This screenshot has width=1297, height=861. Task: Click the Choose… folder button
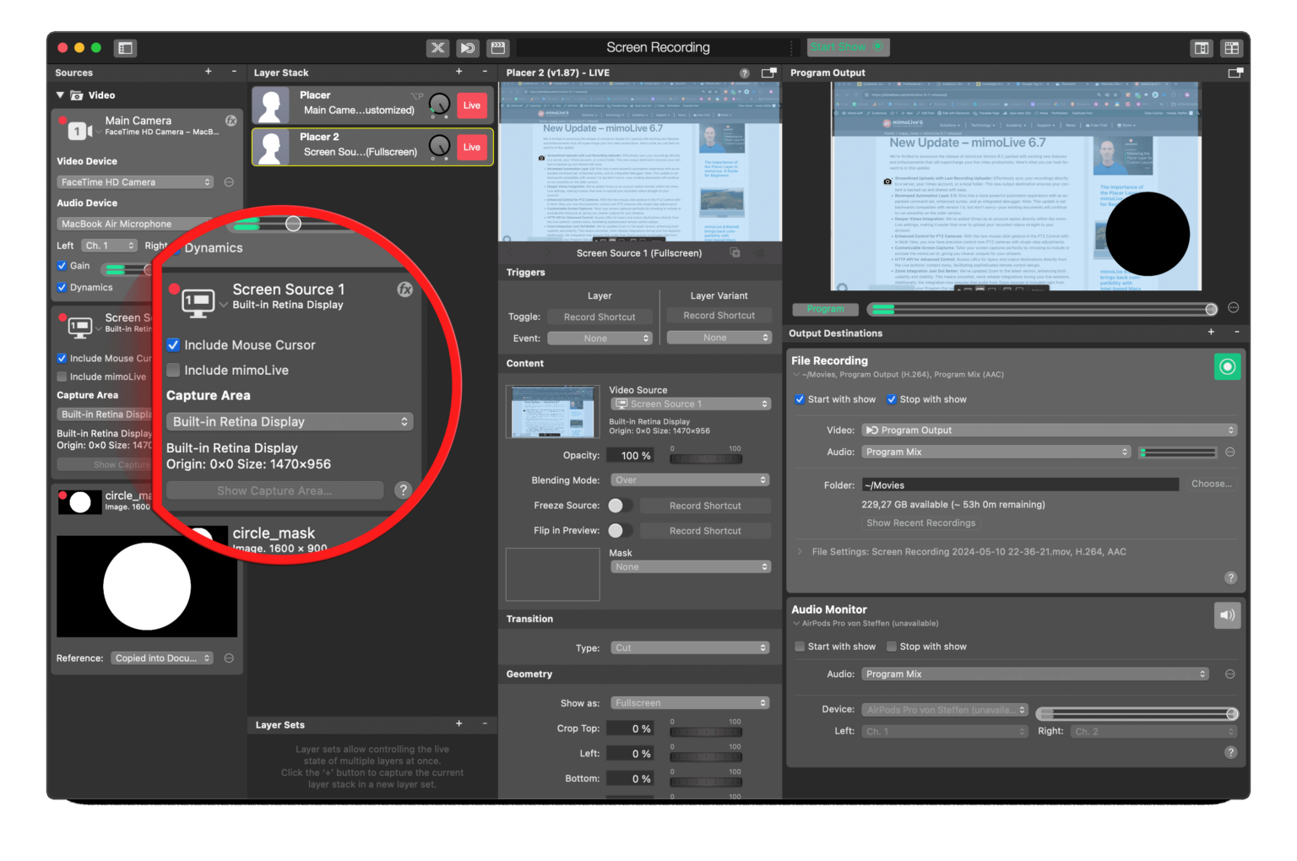click(x=1211, y=485)
